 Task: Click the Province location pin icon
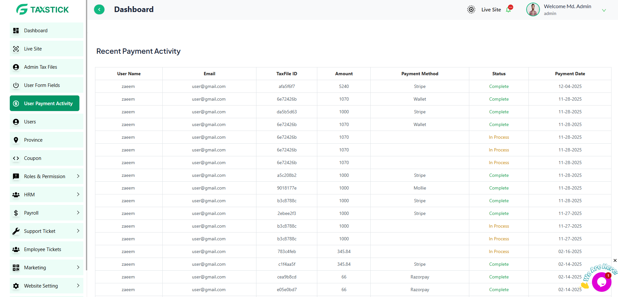click(x=16, y=140)
